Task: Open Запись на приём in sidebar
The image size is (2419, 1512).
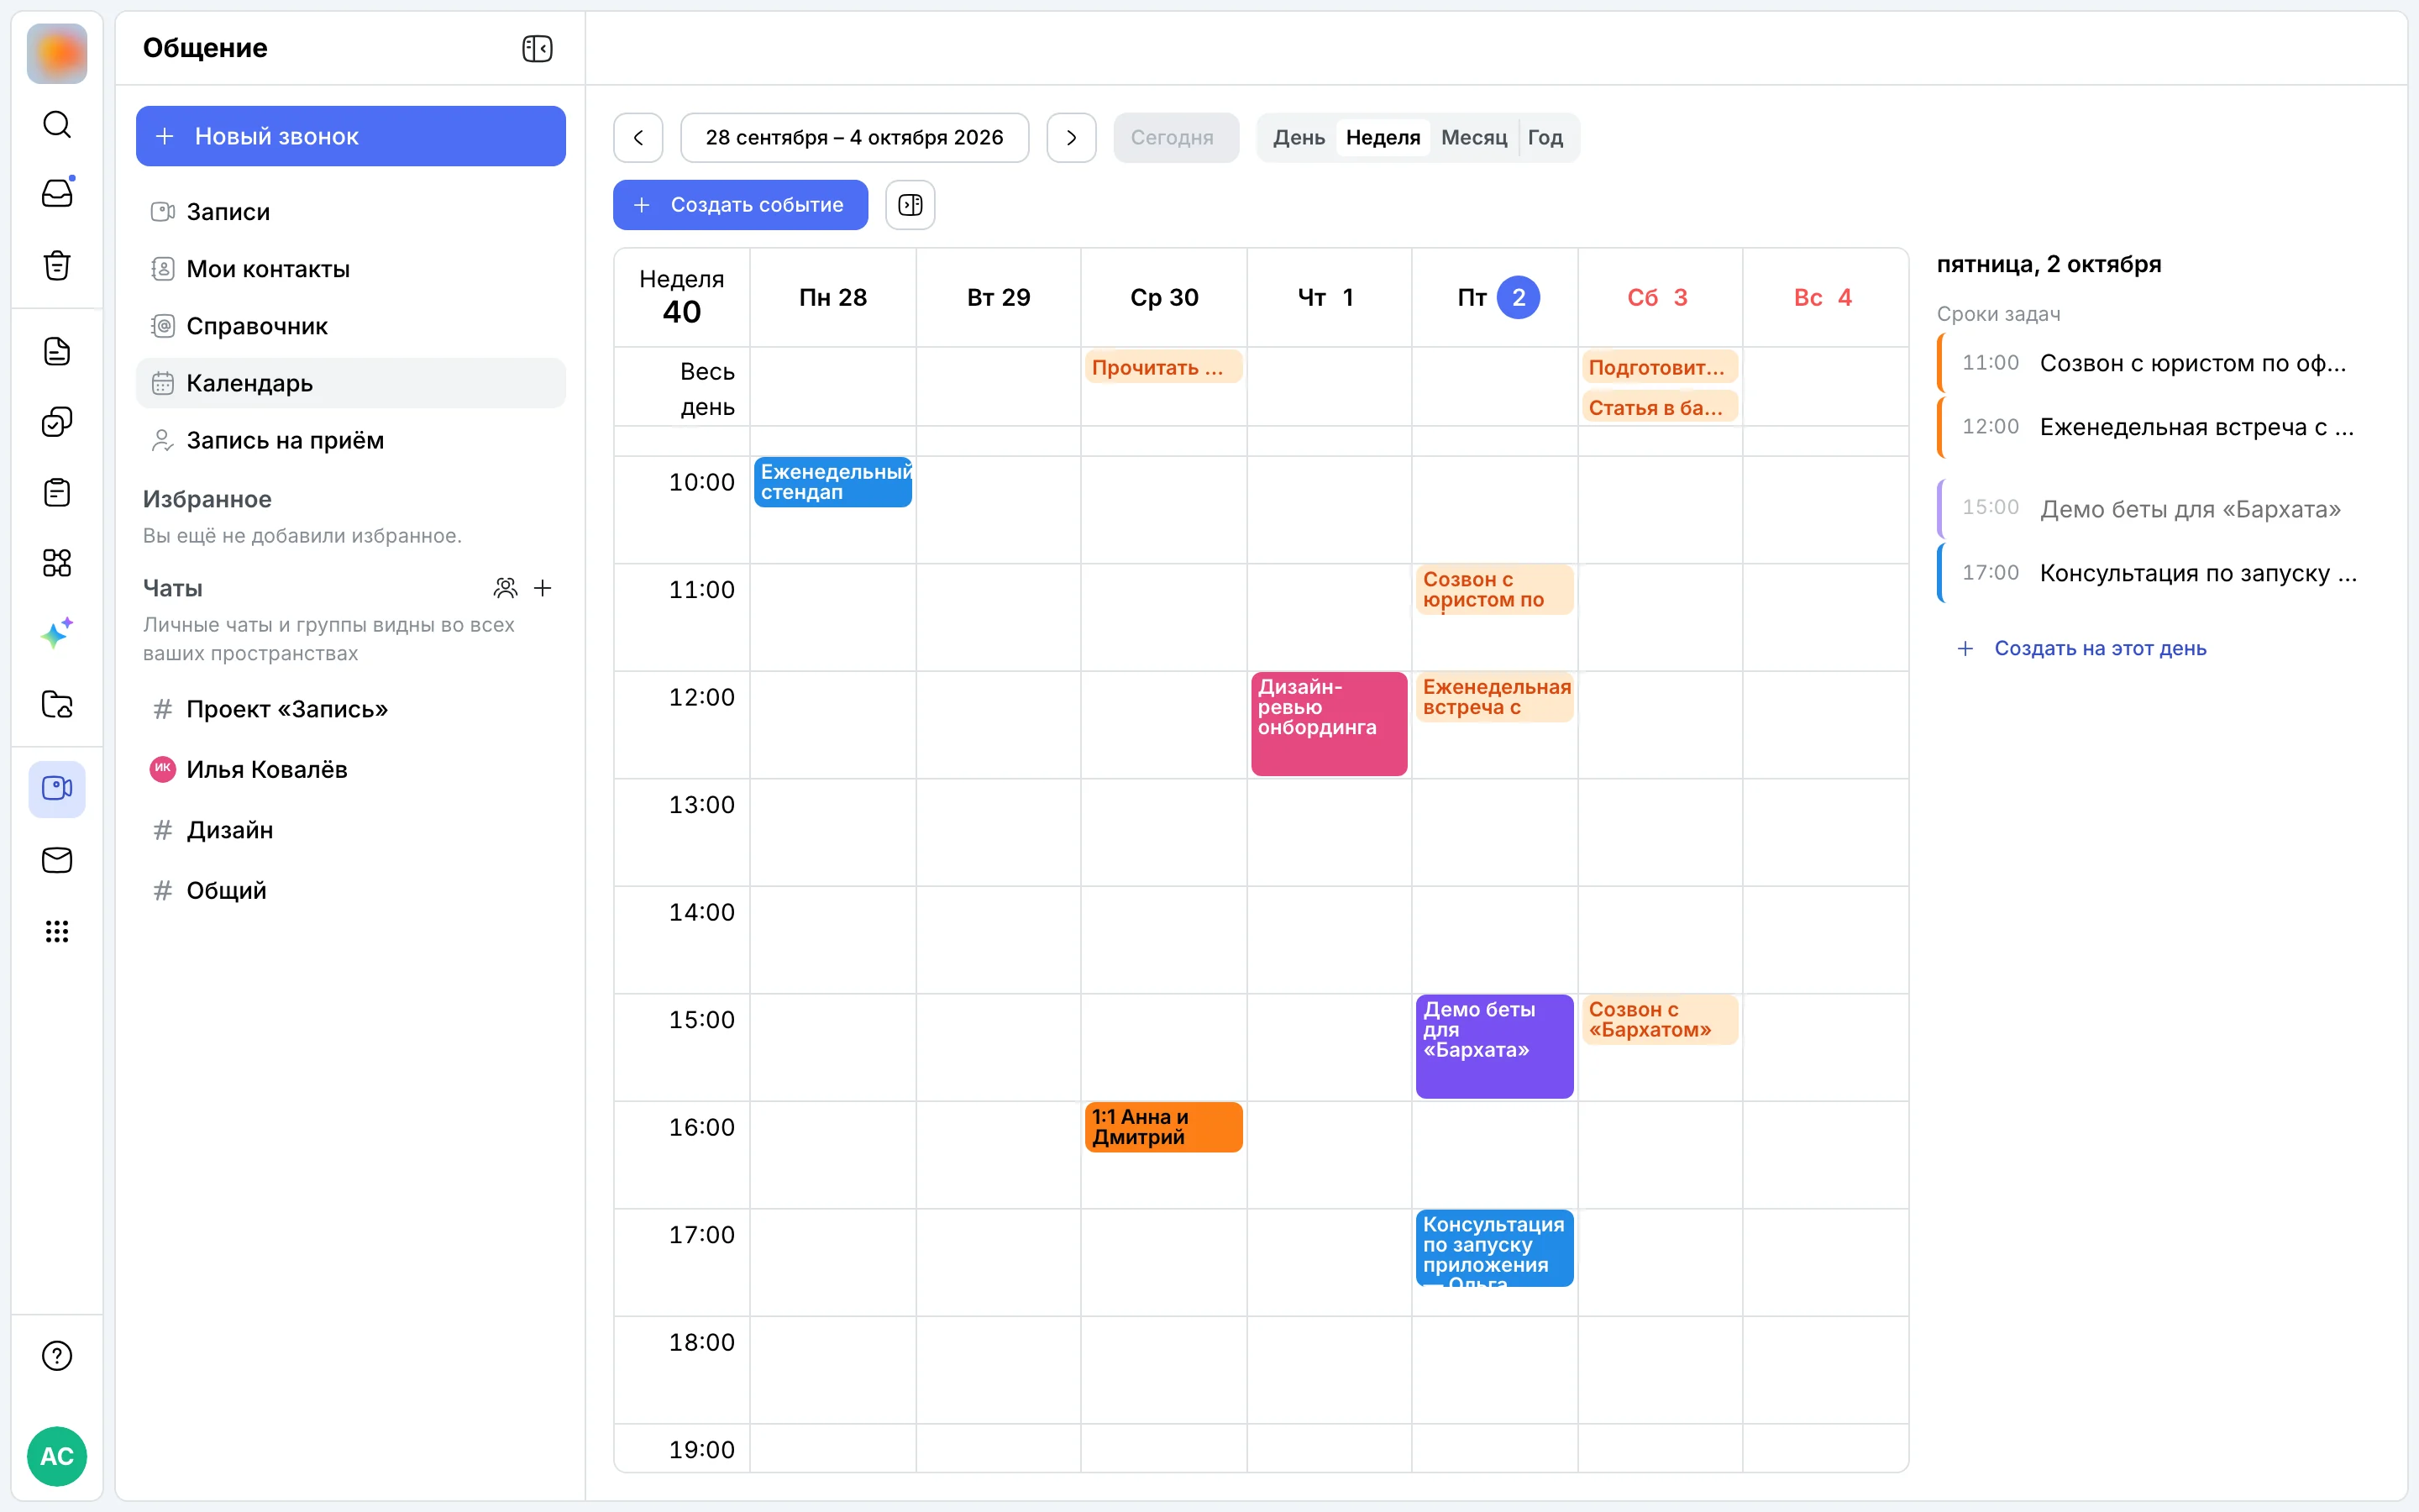Action: (x=351, y=440)
